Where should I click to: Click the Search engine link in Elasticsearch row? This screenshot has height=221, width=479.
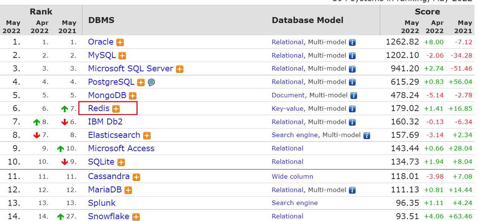[295, 135]
